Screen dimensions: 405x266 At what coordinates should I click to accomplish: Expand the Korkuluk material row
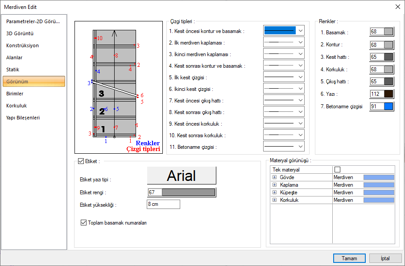pos(274,200)
